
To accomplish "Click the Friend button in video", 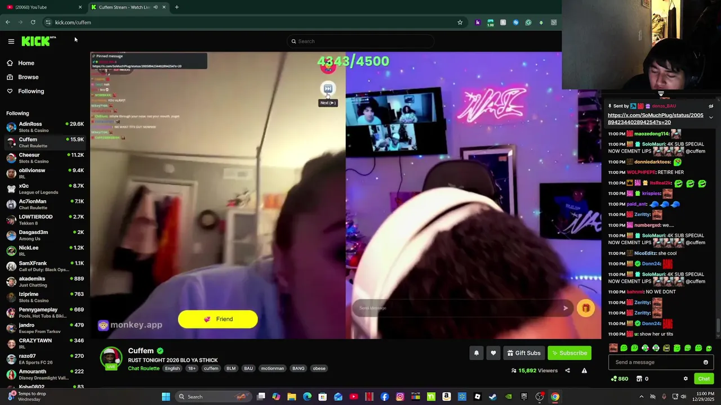I will tap(218, 319).
